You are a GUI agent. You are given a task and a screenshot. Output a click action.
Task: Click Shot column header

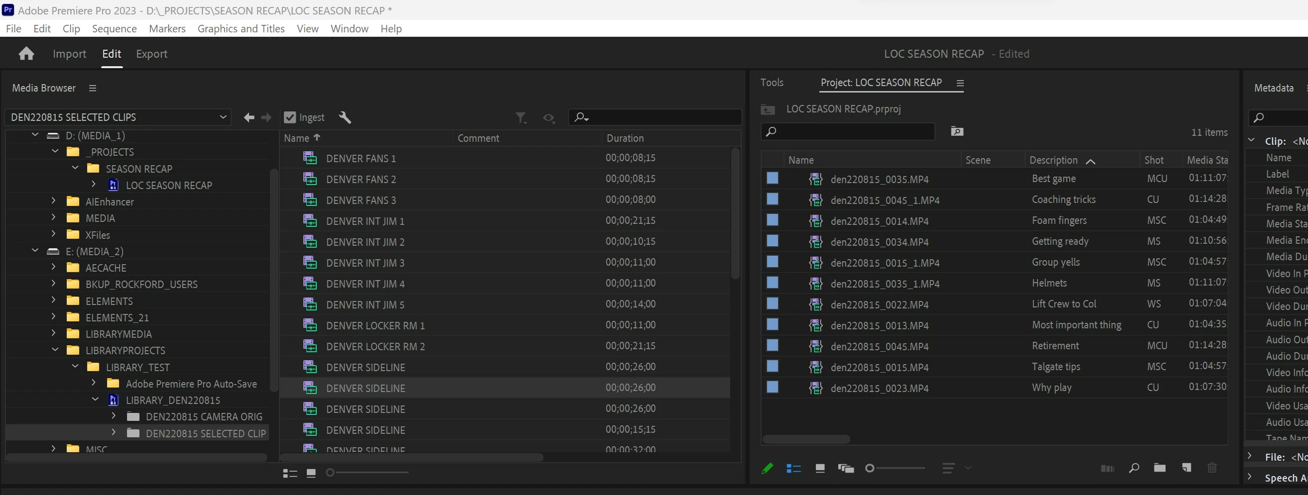1154,160
